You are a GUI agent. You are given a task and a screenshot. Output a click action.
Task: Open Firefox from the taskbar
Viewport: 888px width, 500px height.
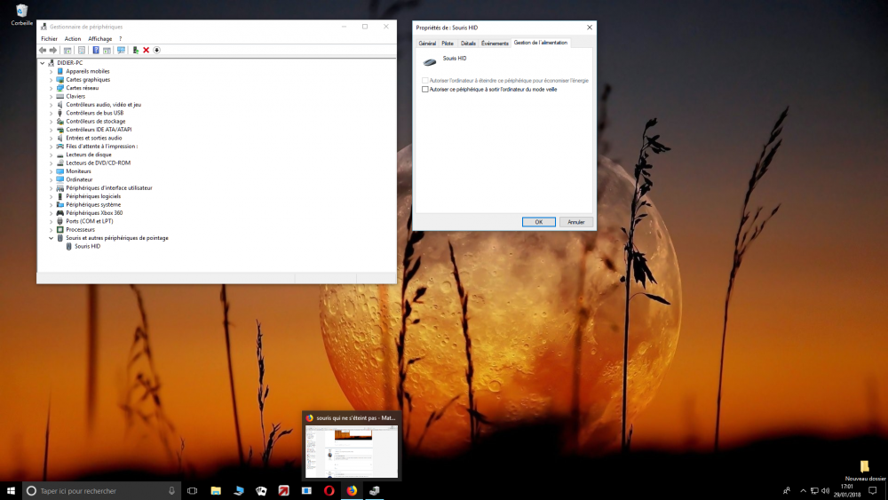coord(352,490)
